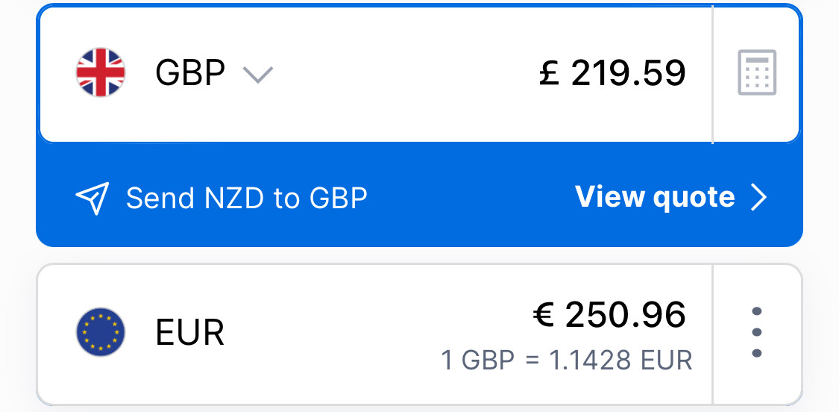The height and width of the screenshot is (412, 839).
Task: Open View quote for the transfer
Action: (655, 197)
